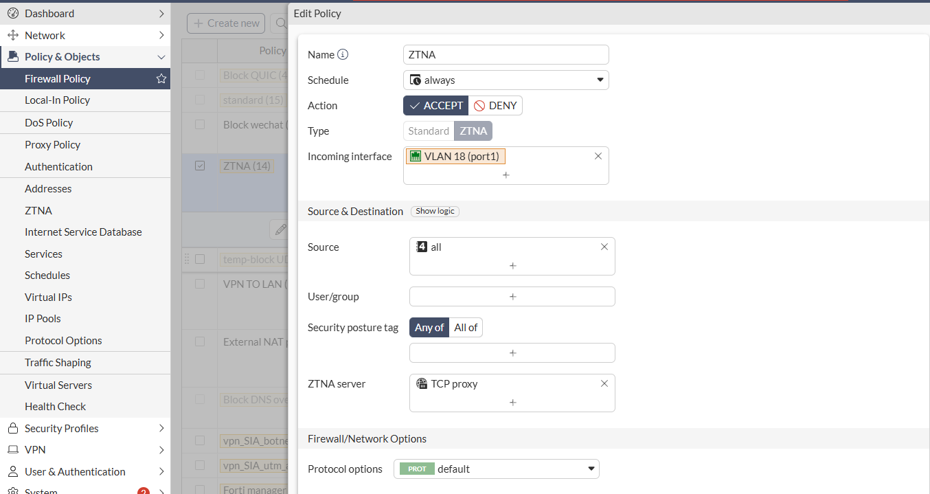Viewport: 930px width, 494px height.
Task: Click the Security Profiles lock icon
Action: pyautogui.click(x=12, y=428)
